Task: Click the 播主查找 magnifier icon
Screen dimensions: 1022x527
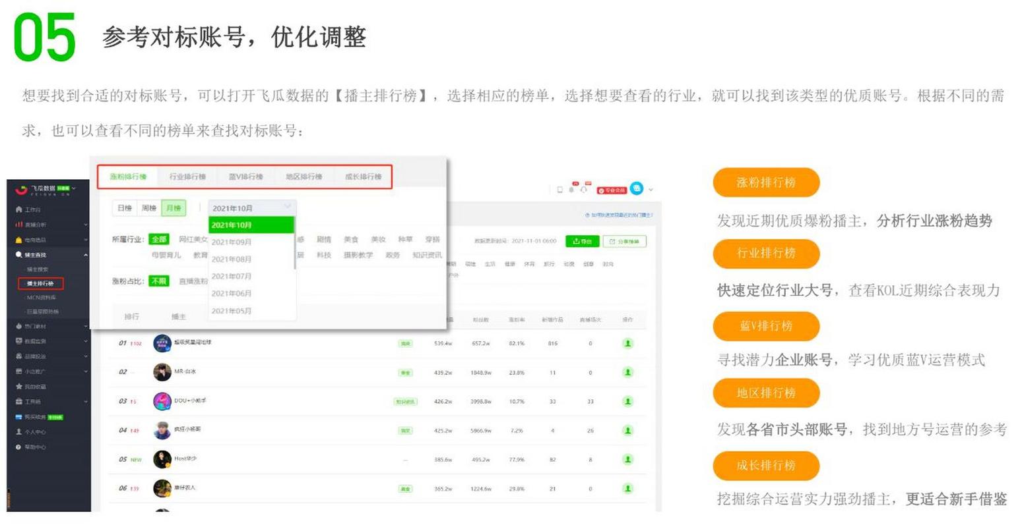Action: point(18,255)
